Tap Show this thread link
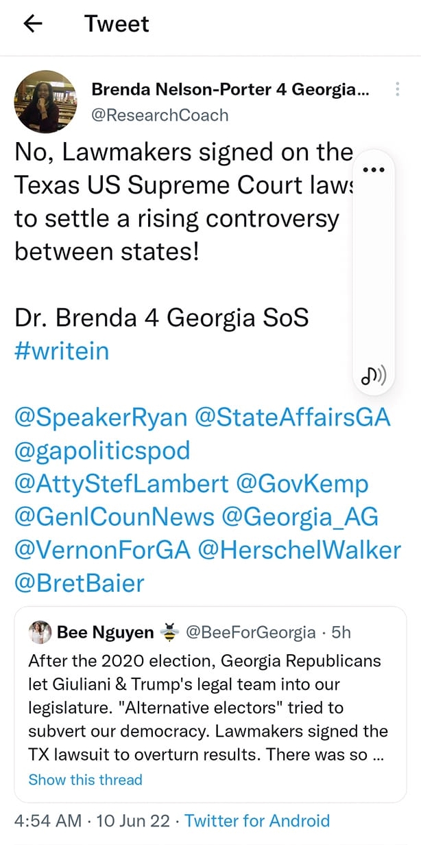This screenshot has height=845, width=421. (86, 780)
